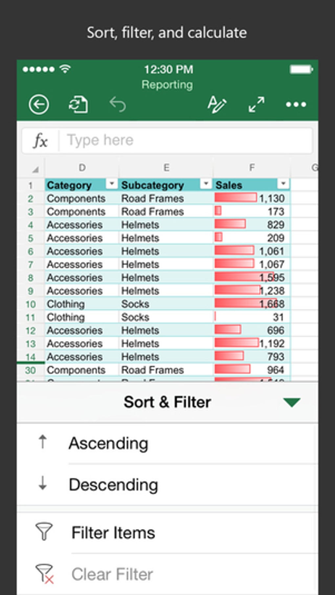Tap the undo arrow icon
Image resolution: width=335 pixels, height=595 pixels.
pos(118,105)
